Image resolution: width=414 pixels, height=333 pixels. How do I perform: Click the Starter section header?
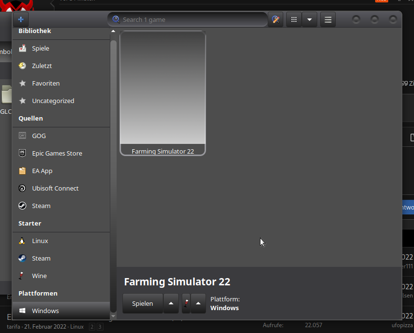(x=30, y=224)
